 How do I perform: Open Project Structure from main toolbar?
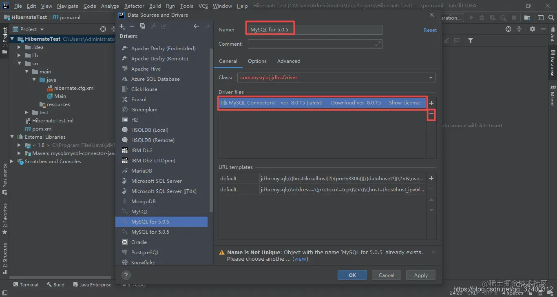point(527,18)
